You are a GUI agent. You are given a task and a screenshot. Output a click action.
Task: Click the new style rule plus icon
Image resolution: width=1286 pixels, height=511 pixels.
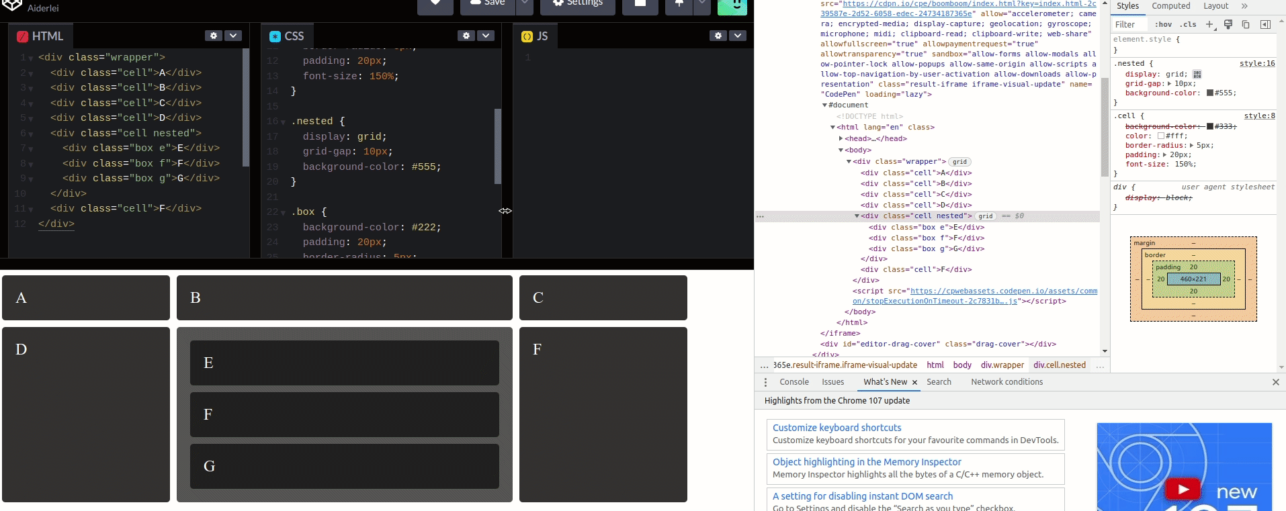1209,24
